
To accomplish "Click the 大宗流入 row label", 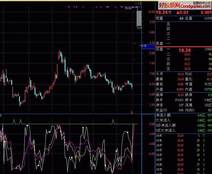I will [163, 120].
